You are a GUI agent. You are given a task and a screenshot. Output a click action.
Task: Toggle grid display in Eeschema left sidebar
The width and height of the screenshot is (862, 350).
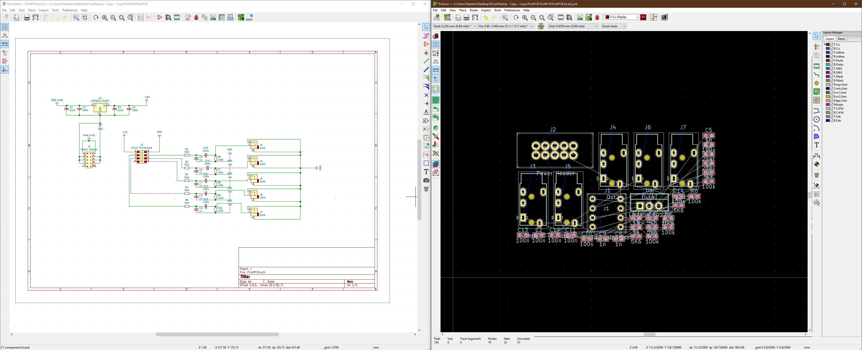coord(5,27)
